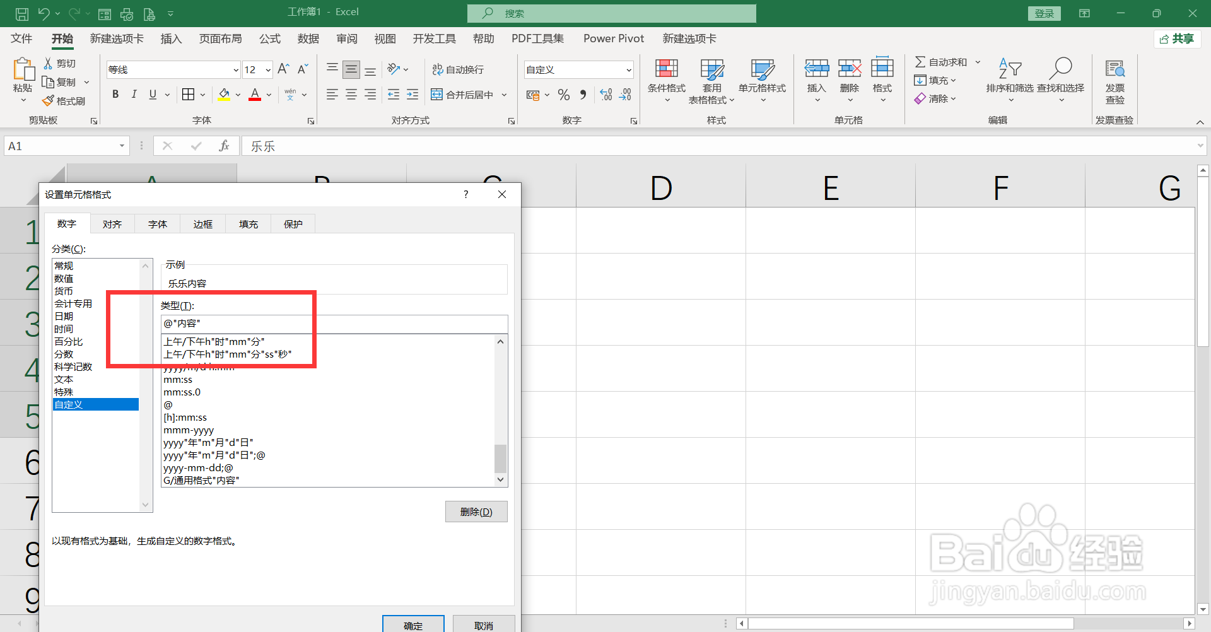Open the File (文件) menu
Screen dimensions: 1211x632
(x=21, y=39)
